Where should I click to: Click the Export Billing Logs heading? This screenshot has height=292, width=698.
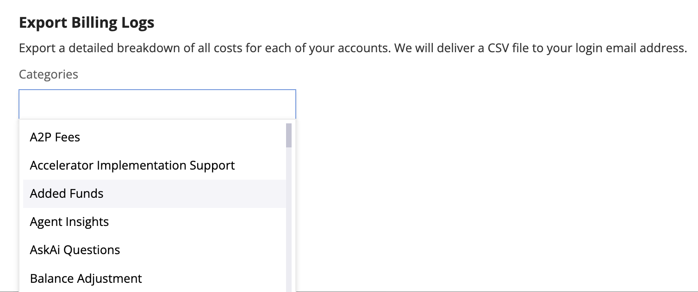pos(87,23)
